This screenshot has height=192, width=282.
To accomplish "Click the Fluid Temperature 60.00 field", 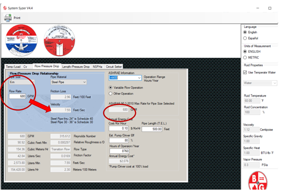I will (252, 101).
